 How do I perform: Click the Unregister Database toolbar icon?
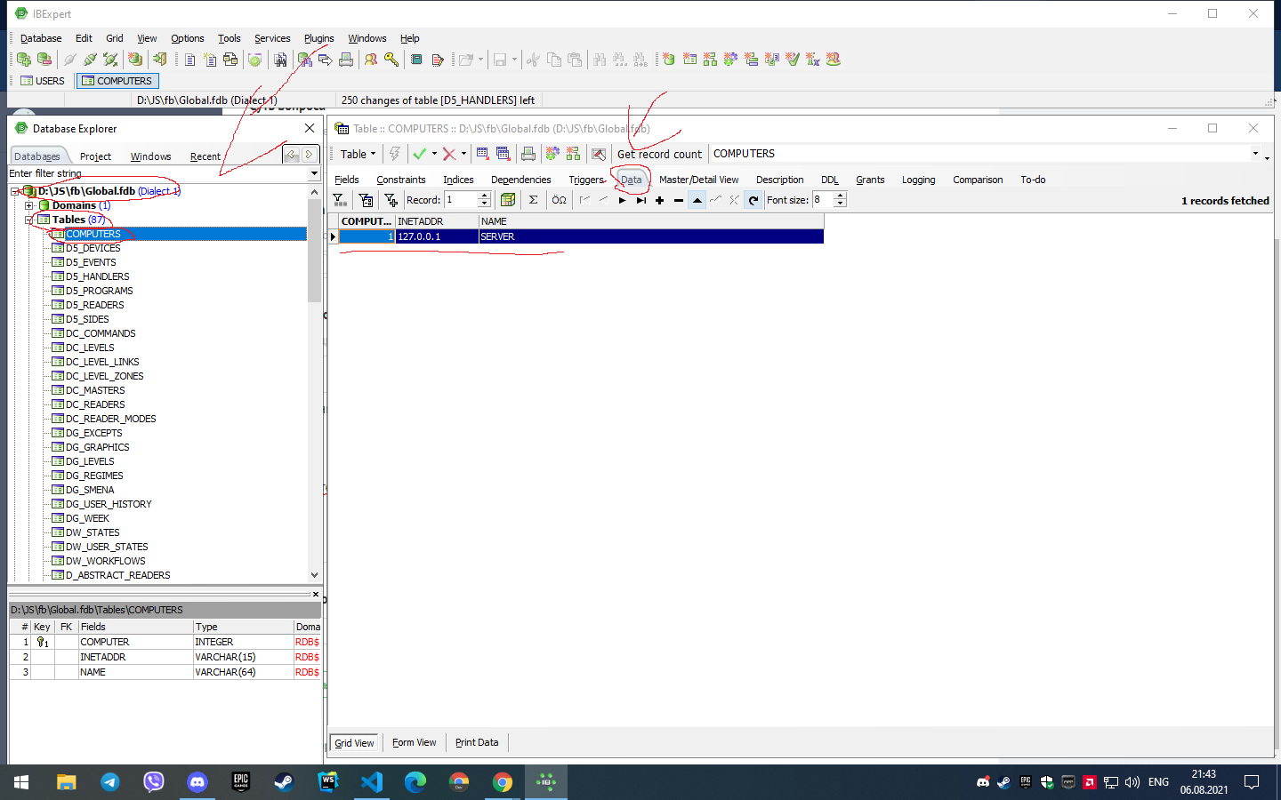tap(44, 60)
